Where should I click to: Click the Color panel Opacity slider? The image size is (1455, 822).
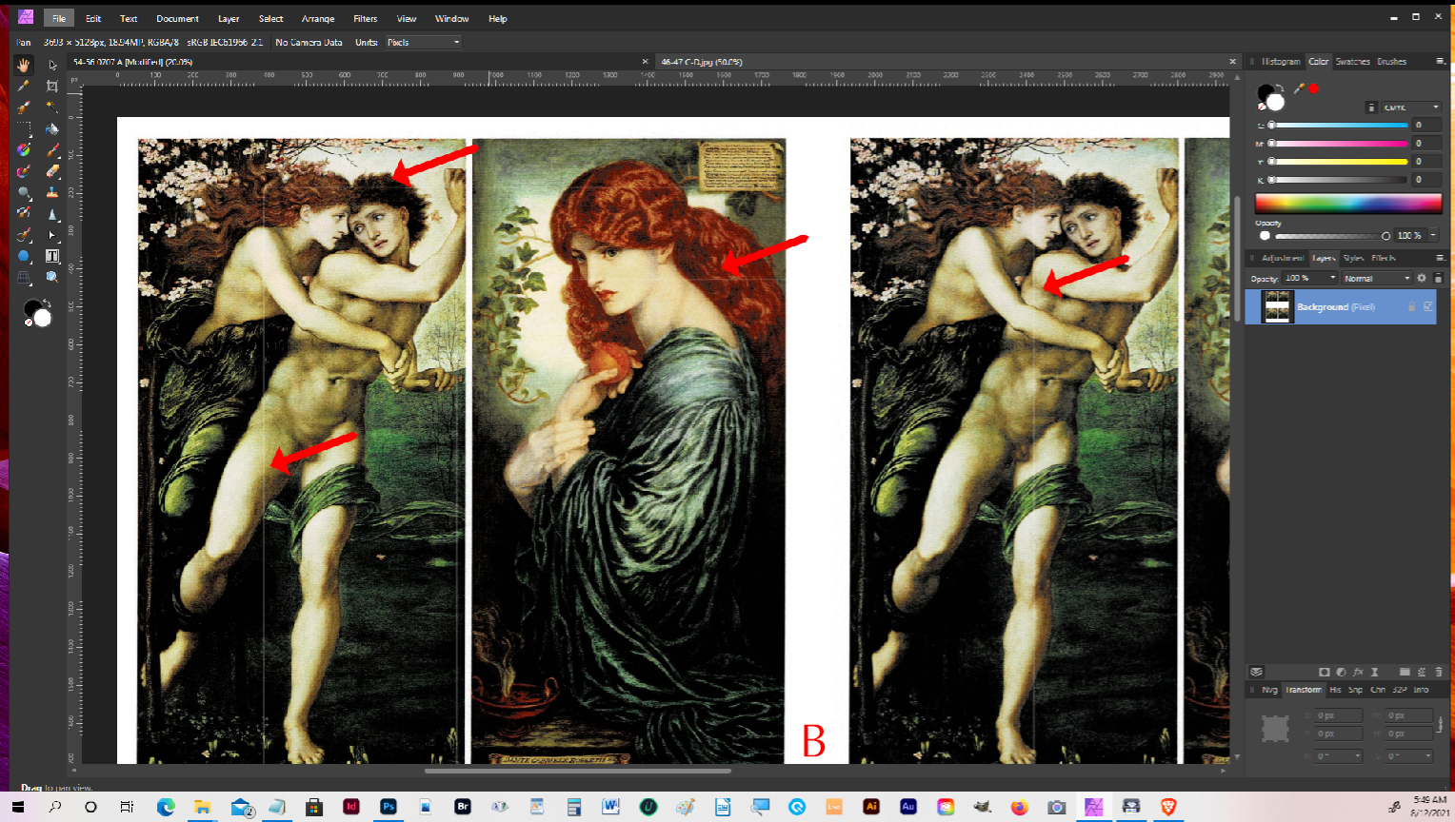point(1331,236)
